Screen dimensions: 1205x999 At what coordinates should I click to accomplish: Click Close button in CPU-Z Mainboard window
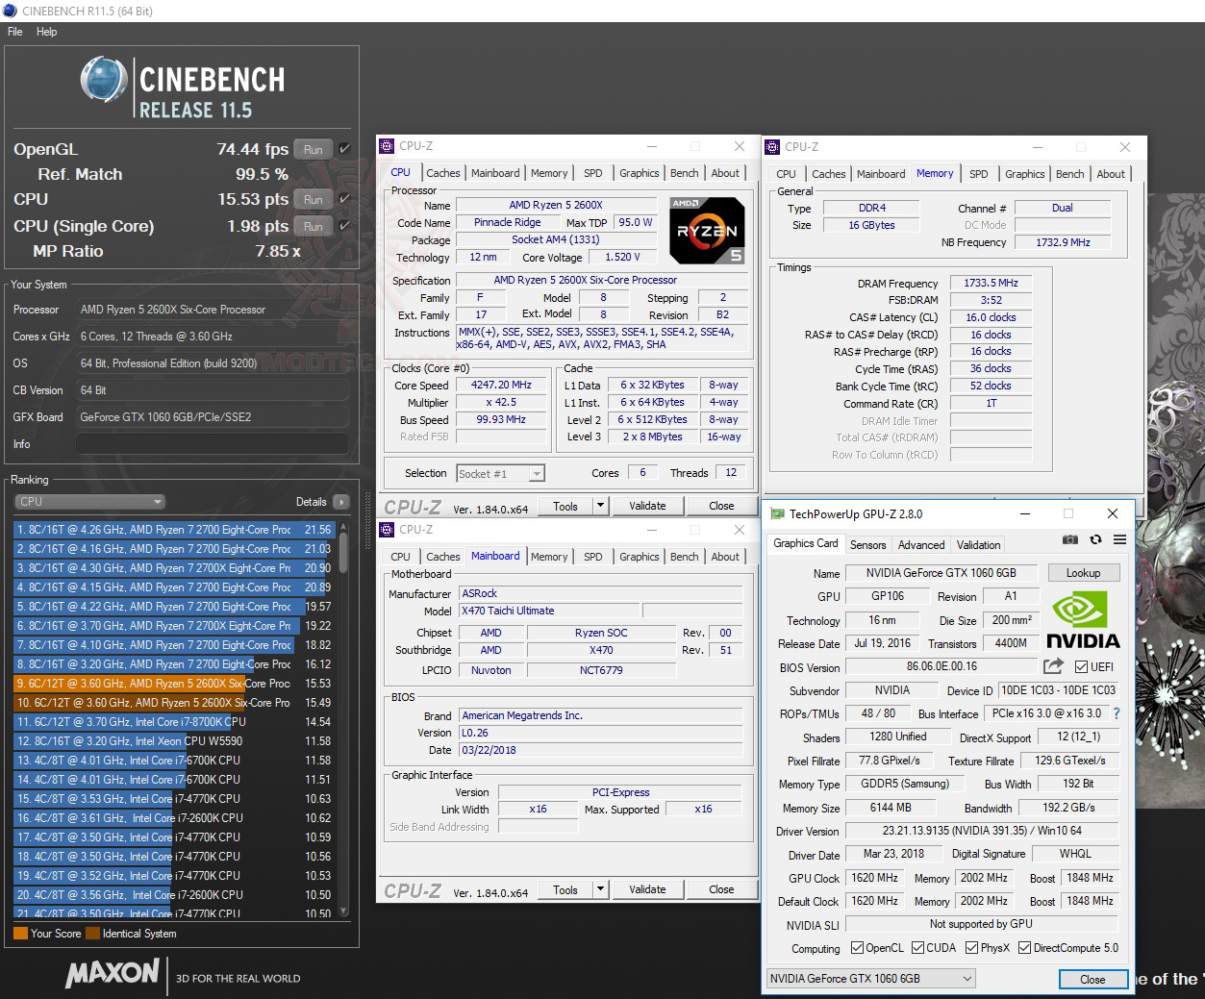pos(721,889)
